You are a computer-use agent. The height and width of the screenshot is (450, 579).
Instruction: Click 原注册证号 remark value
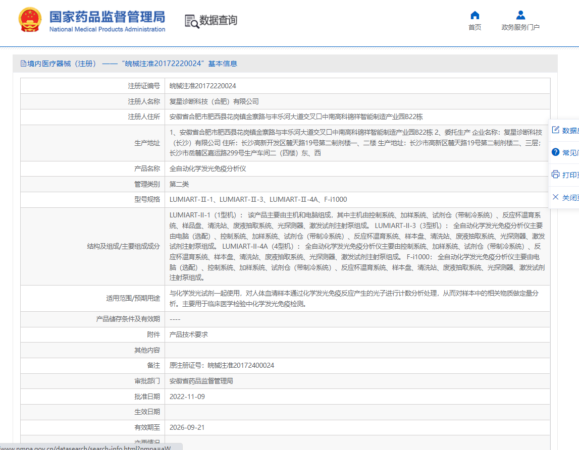pyautogui.click(x=222, y=365)
